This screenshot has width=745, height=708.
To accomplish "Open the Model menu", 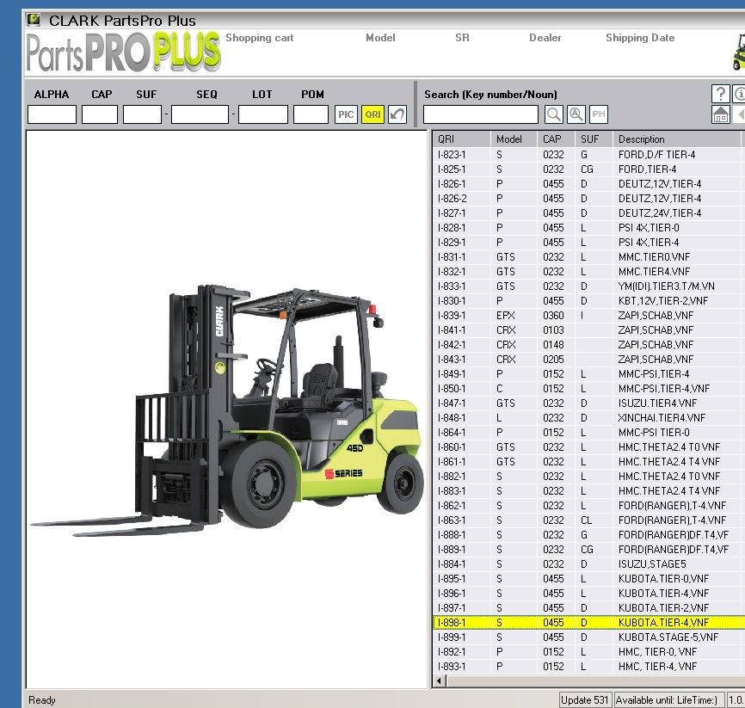I will (380, 38).
